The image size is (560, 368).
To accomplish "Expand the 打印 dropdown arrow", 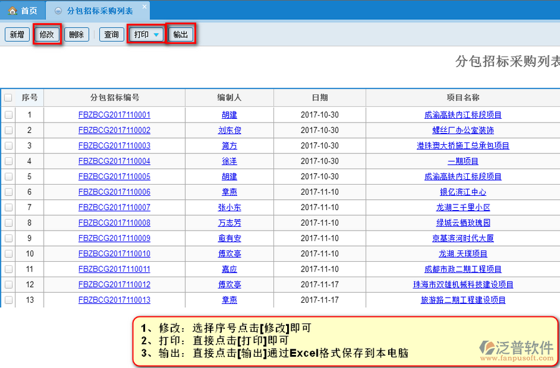I will [156, 35].
